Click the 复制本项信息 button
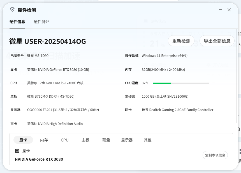The image size is (241, 173). click(x=215, y=155)
